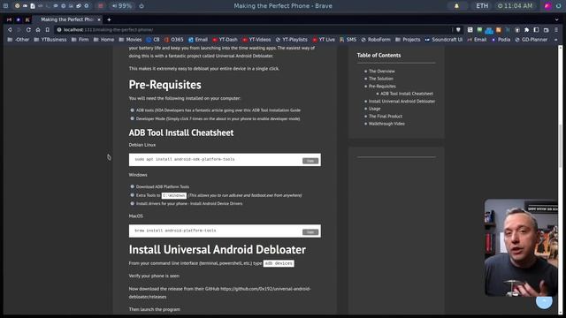Open the YT-Playlists bookmark
566x318 pixels.
tap(292, 40)
